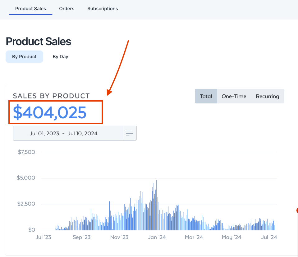
Task: Select the By Product view pill
Action: pos(24,56)
